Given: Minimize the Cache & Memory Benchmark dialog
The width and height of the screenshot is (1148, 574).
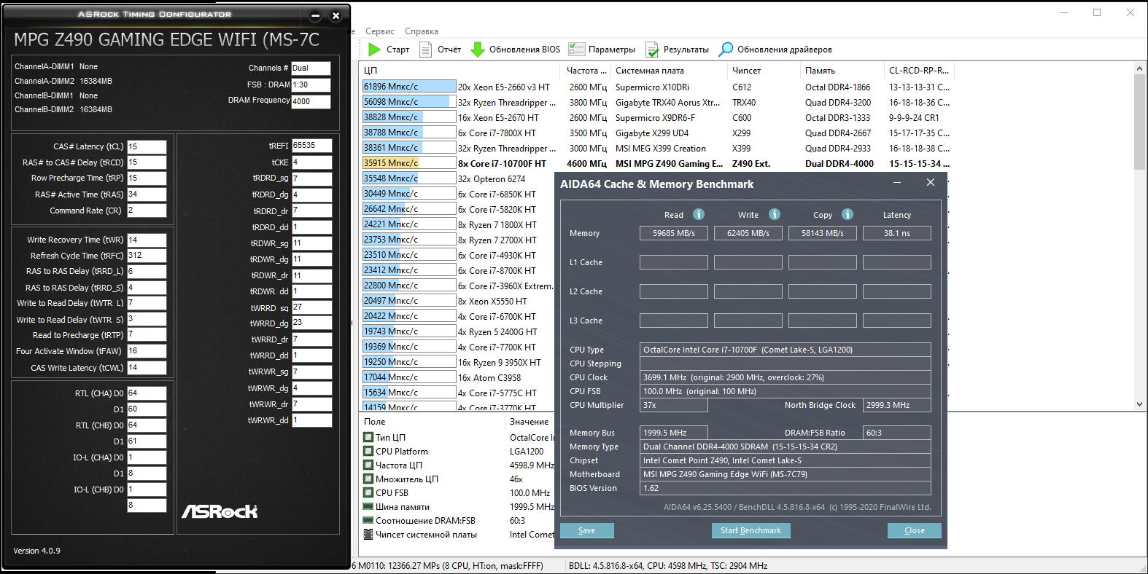Looking at the screenshot, I should (x=897, y=183).
